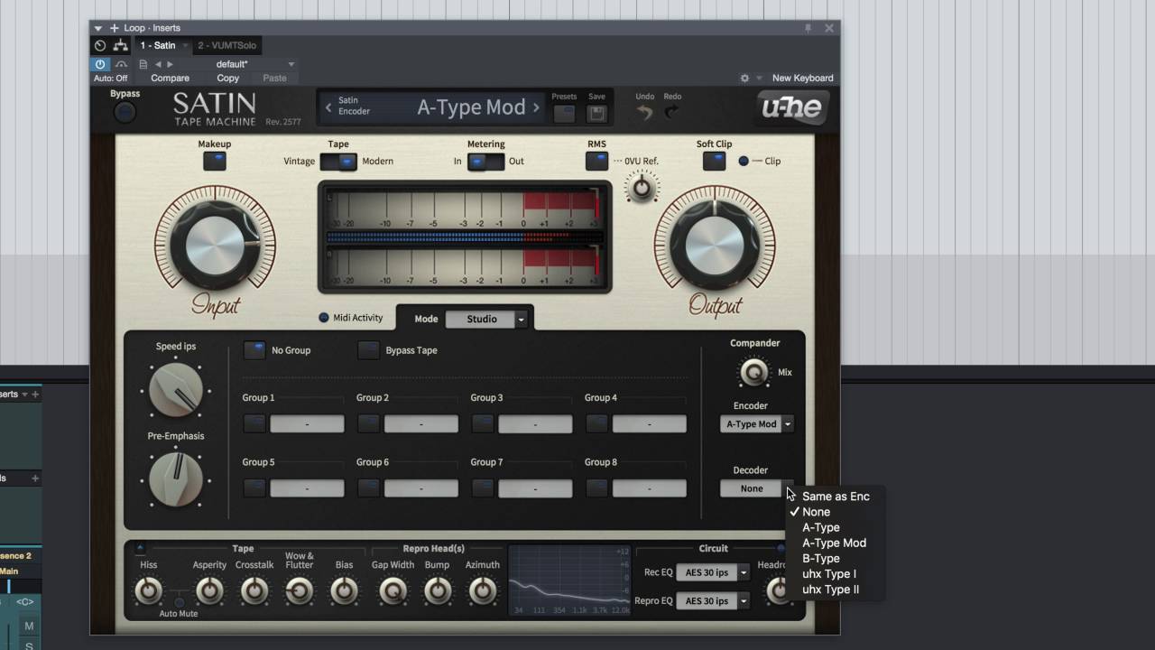
Task: Open the Mode Studio dropdown
Action: tap(486, 319)
